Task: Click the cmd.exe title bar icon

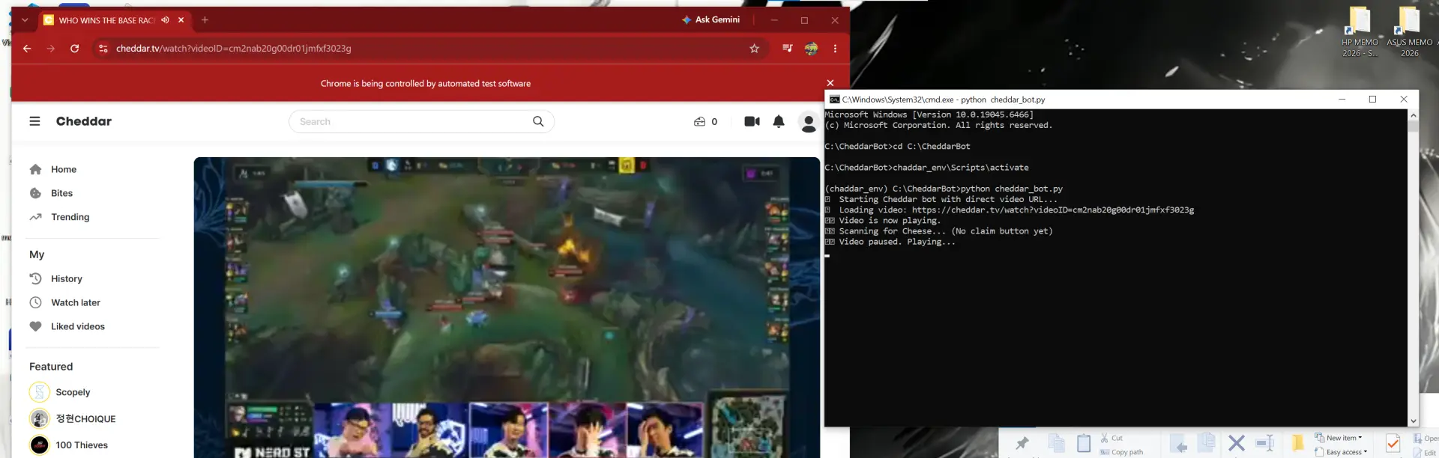Action: 834,100
